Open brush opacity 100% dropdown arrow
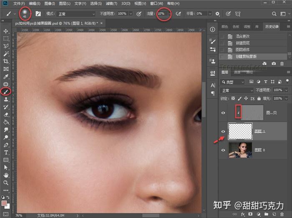The height and width of the screenshot is (218, 292). pos(131,14)
